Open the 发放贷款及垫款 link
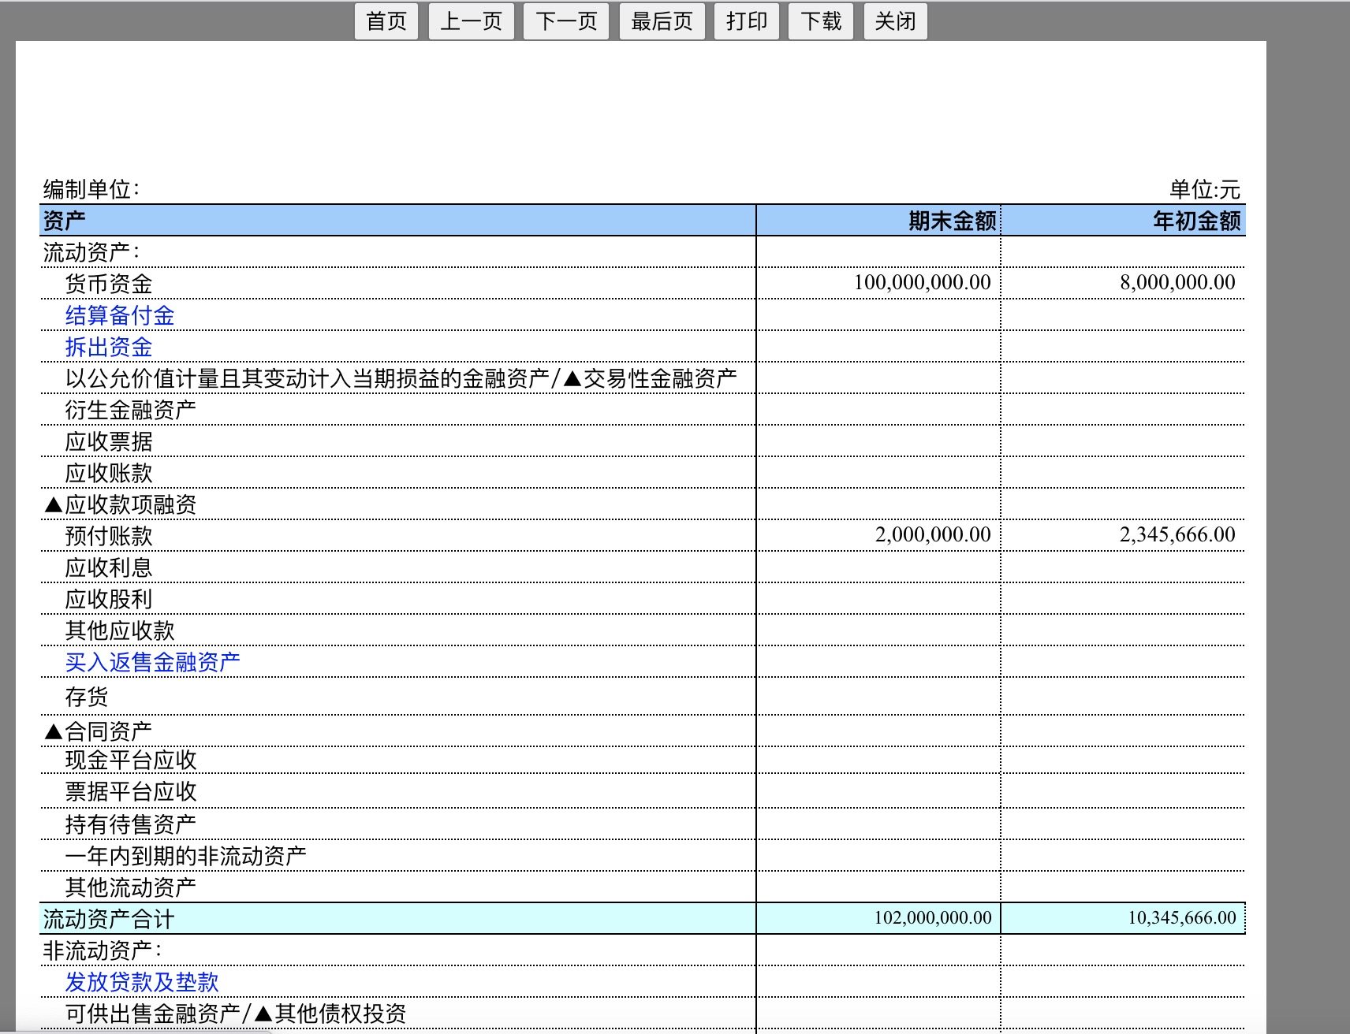Screen dimensions: 1350x1034 pos(142,982)
